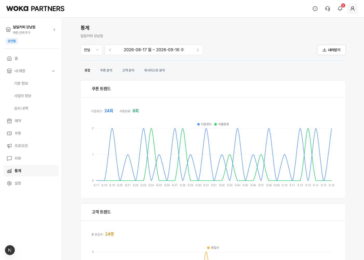Go to next date range arrow

pos(198,50)
